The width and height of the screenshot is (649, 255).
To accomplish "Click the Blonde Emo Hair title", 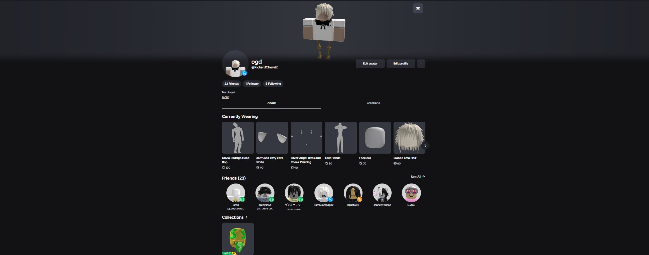I will (405, 158).
